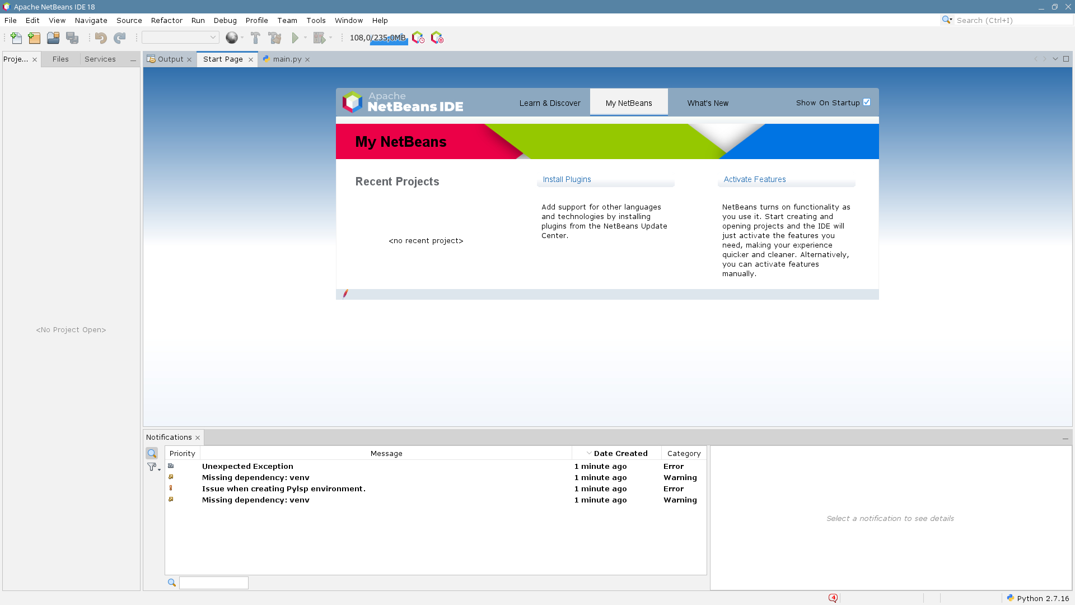Click the magnifier icon beside notifications filter field
Viewport: 1075px width, 605px height.
[x=172, y=583]
